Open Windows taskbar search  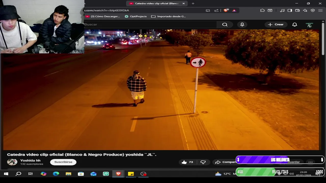(x=18, y=174)
